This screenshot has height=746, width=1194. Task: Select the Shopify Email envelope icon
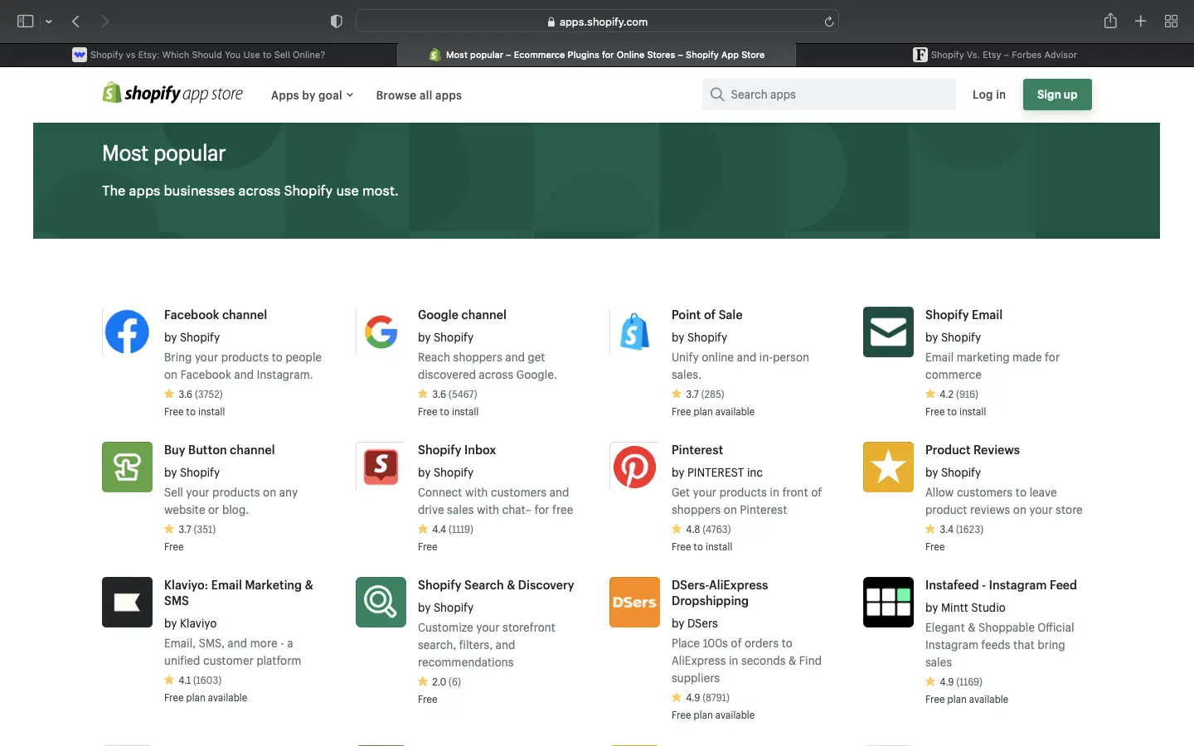point(888,332)
